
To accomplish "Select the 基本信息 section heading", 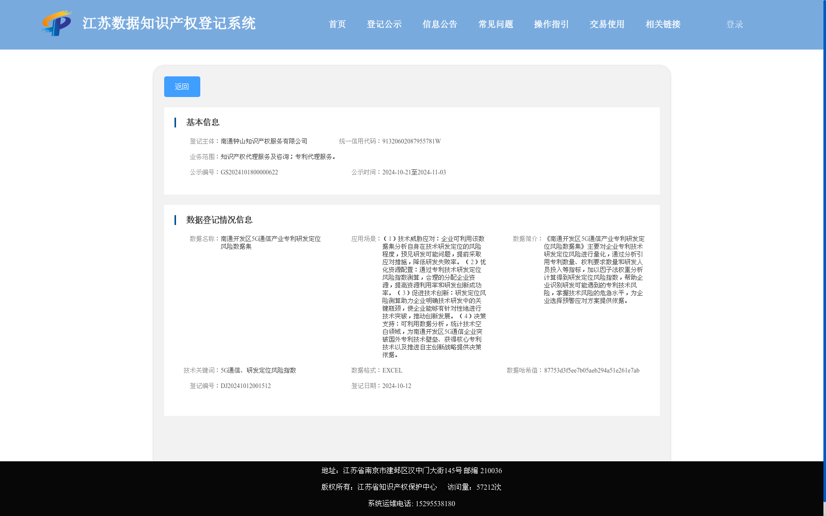I will 203,122.
